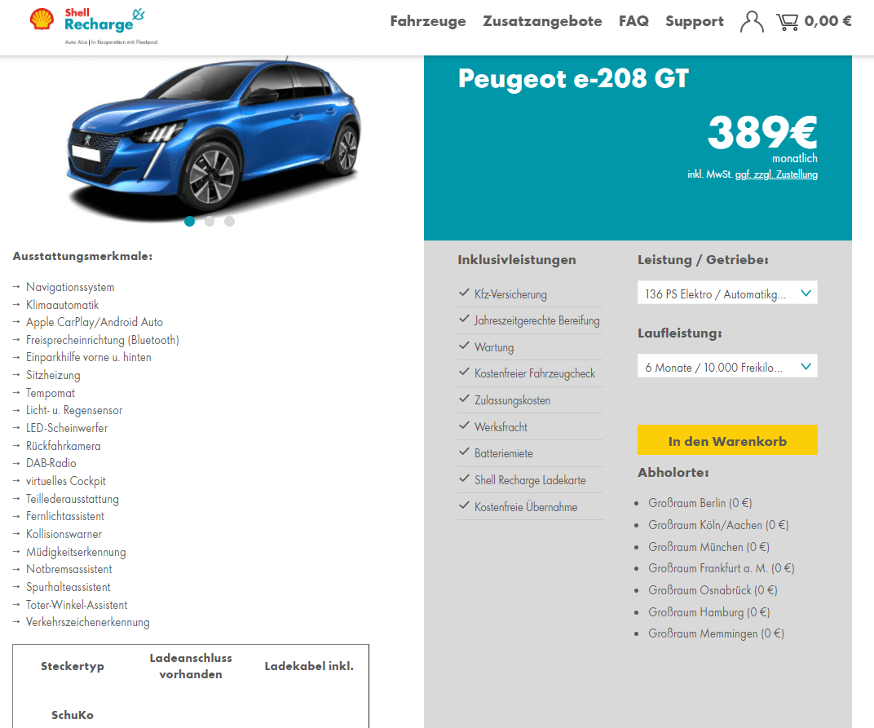
Task: Click Shell Recharge Ladekarte item
Action: tap(529, 480)
